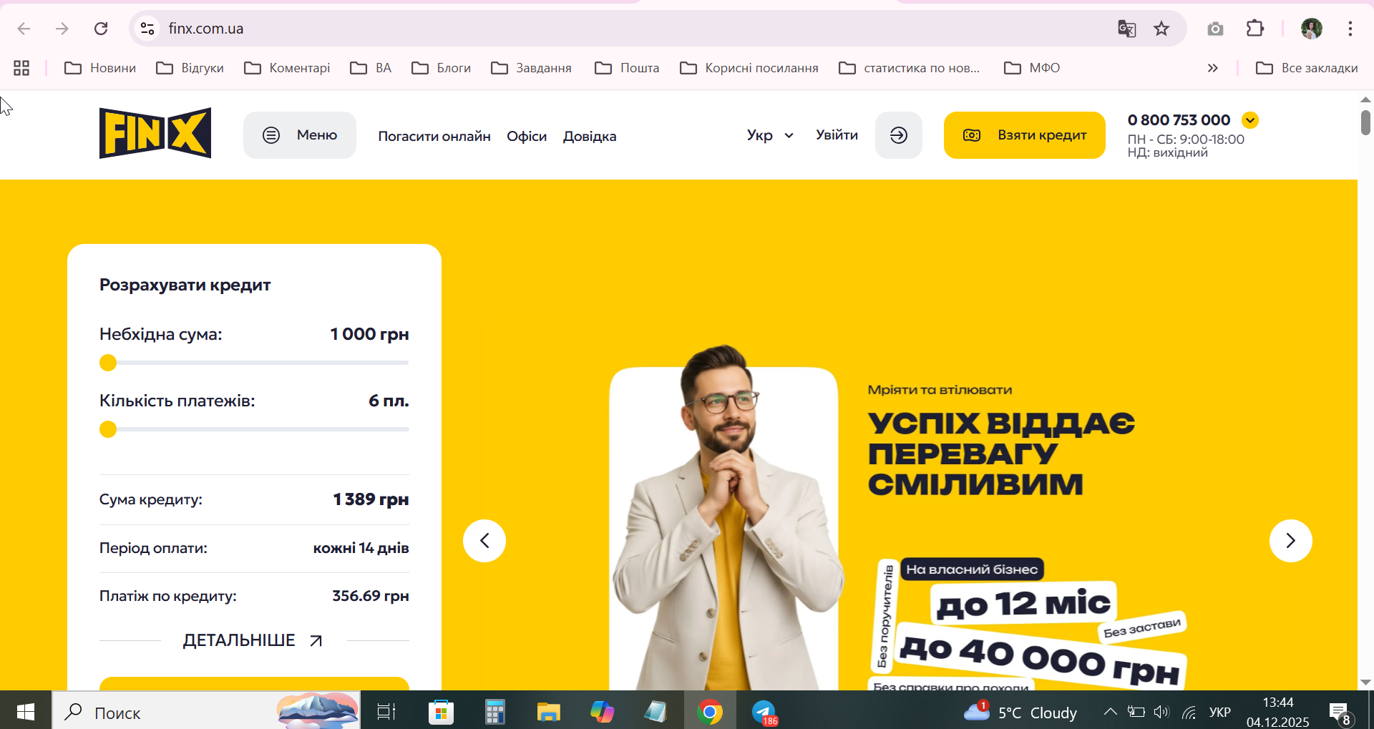Click the camera screenshot extension icon
1374x729 pixels.
pos(1215,29)
